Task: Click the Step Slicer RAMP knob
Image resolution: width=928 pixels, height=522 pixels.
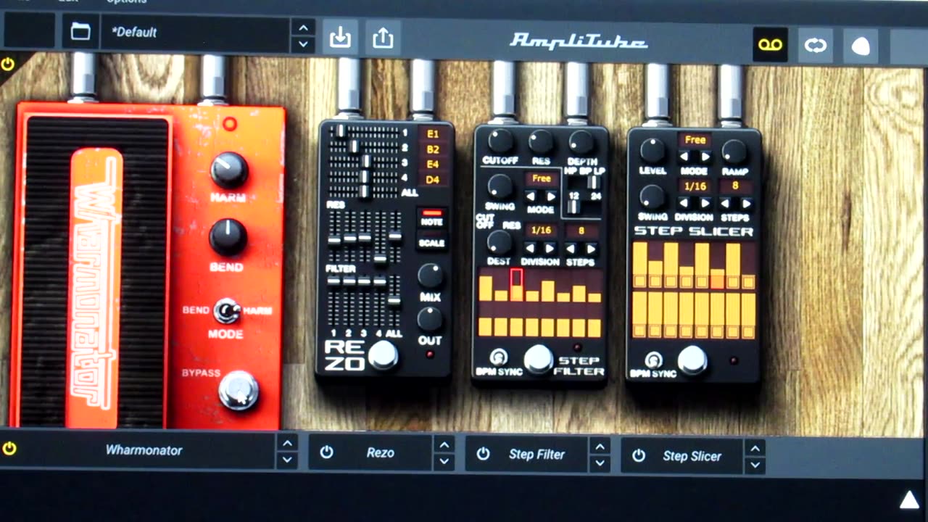Action: [734, 150]
